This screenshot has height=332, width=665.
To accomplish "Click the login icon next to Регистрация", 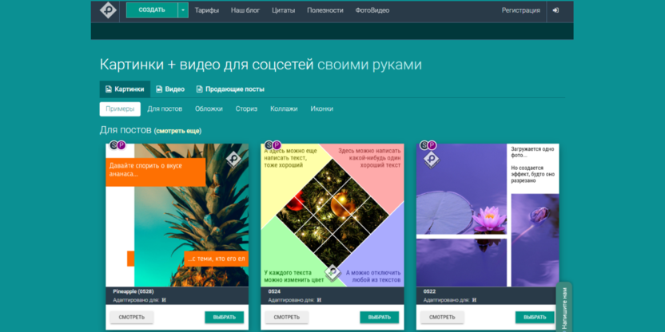I will [555, 10].
